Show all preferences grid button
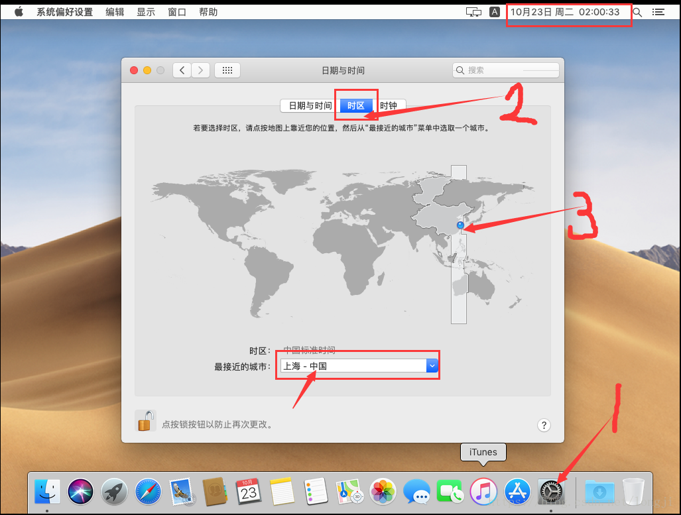 click(227, 70)
